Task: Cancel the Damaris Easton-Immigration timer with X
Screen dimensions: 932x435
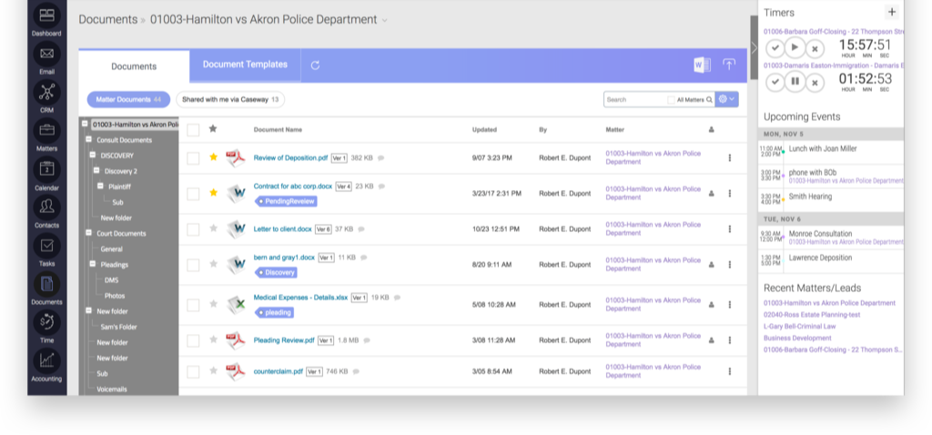Action: tap(815, 82)
